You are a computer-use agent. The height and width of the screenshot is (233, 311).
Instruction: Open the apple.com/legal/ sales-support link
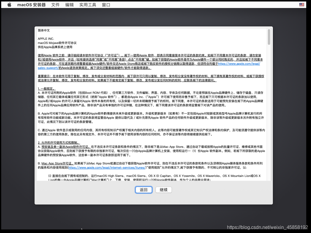point(239,64)
